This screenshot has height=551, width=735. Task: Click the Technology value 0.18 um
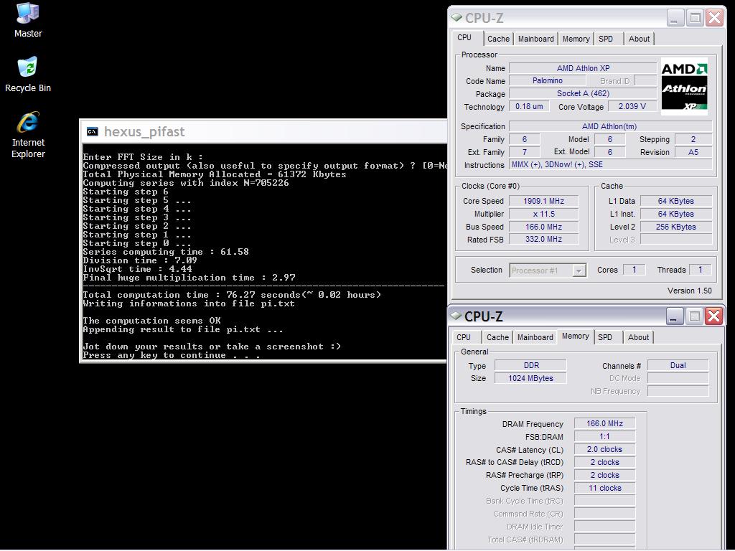click(529, 106)
